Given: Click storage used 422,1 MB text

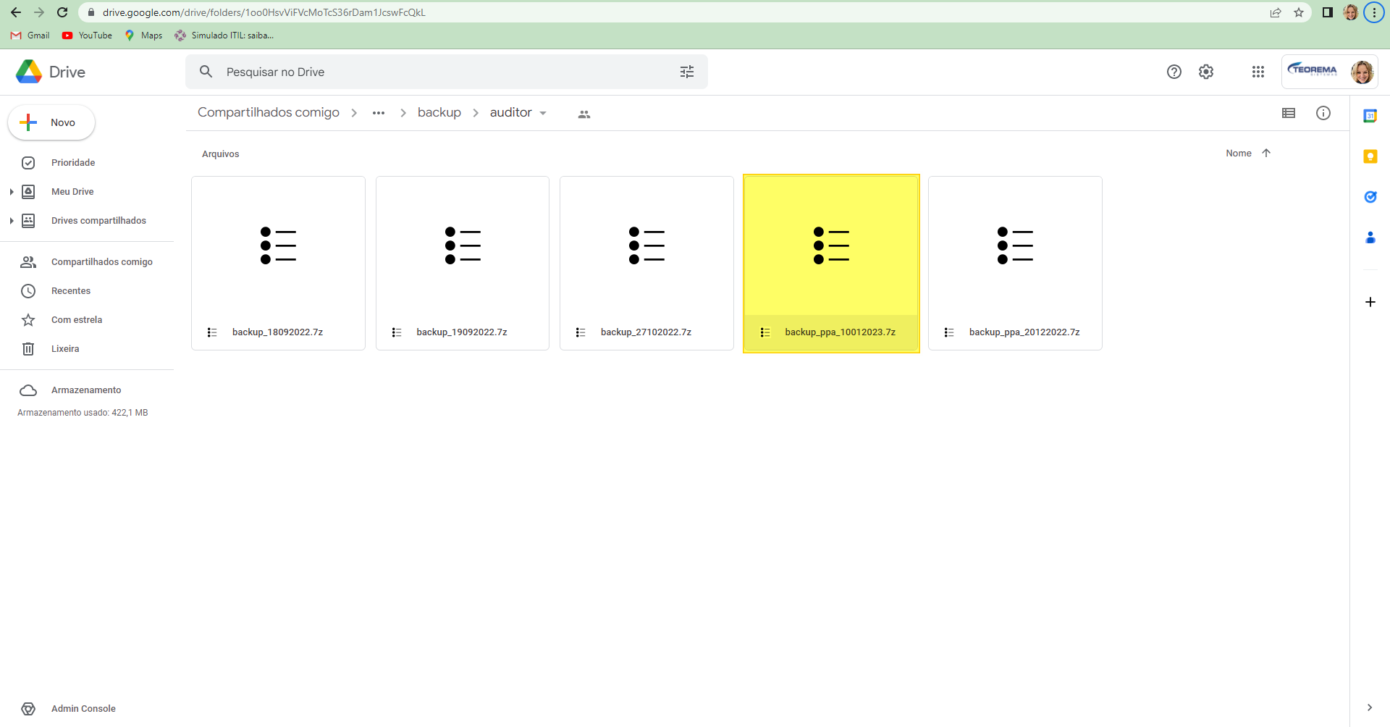Looking at the screenshot, I should 83,413.
